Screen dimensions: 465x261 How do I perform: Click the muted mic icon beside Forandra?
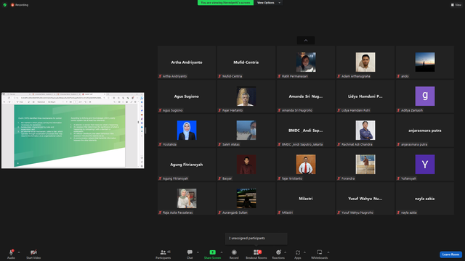click(339, 178)
